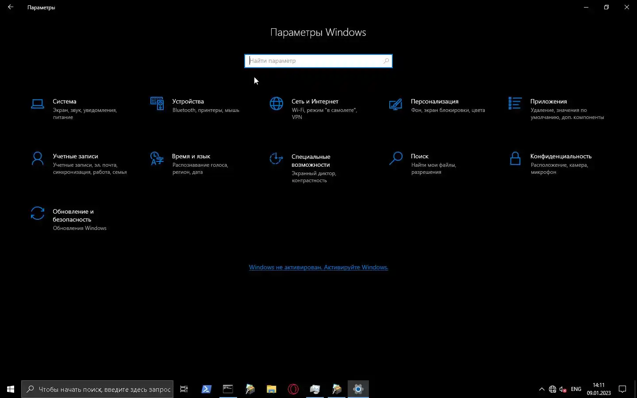Go back with the top-left arrow
The width and height of the screenshot is (637, 398).
click(x=11, y=7)
